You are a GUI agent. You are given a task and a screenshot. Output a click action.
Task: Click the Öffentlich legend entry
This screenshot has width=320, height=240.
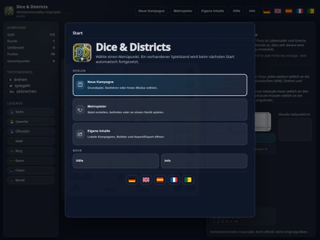click(x=31, y=132)
